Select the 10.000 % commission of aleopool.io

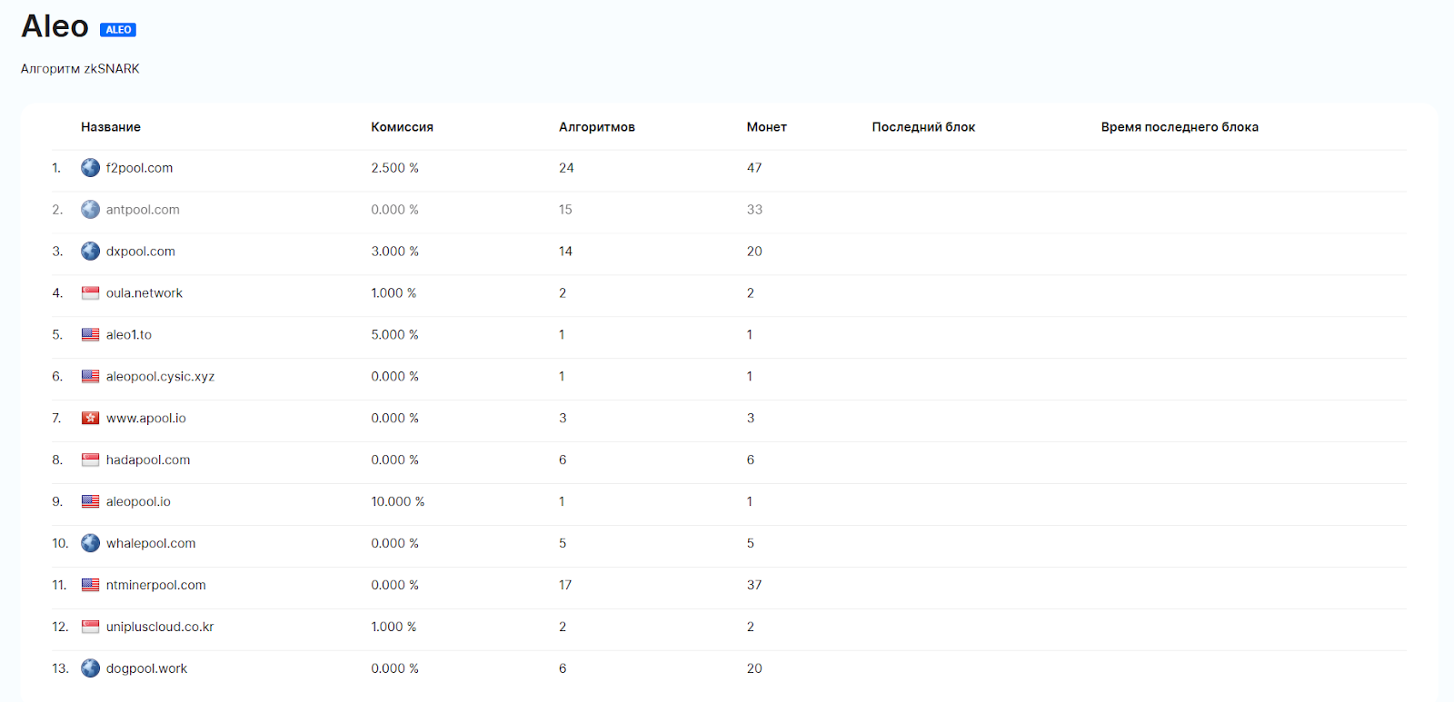398,502
